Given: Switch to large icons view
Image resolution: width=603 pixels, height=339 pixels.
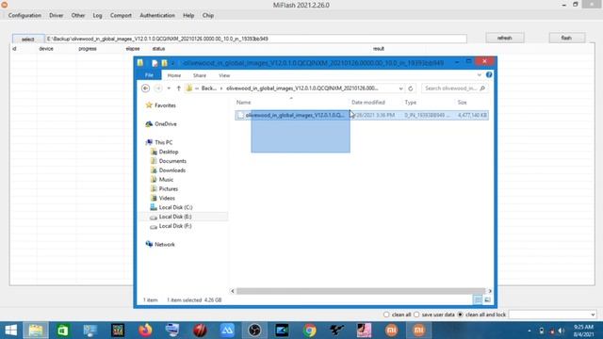Looking at the screenshot, I should click(487, 299).
